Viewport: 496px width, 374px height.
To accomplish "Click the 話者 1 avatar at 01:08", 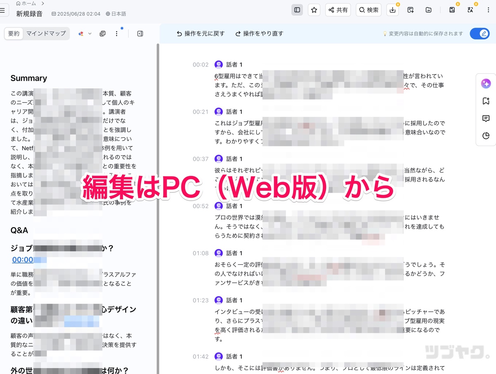I will 219,253.
